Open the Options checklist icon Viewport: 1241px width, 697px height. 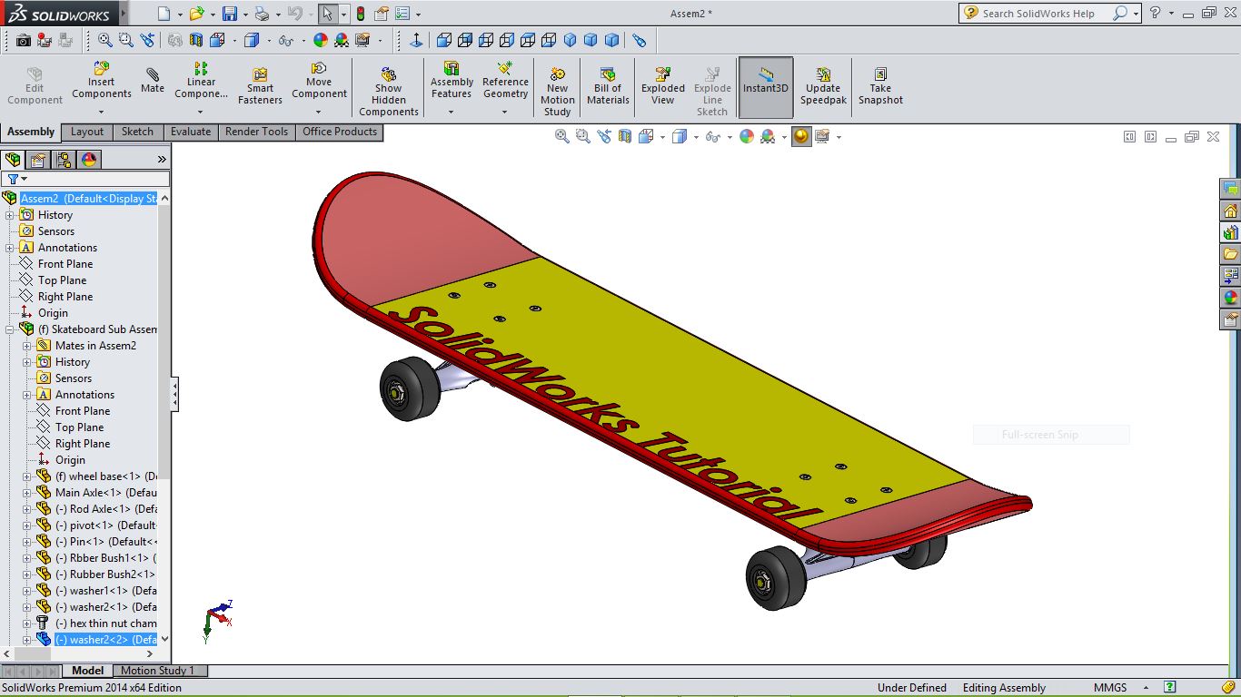click(402, 14)
